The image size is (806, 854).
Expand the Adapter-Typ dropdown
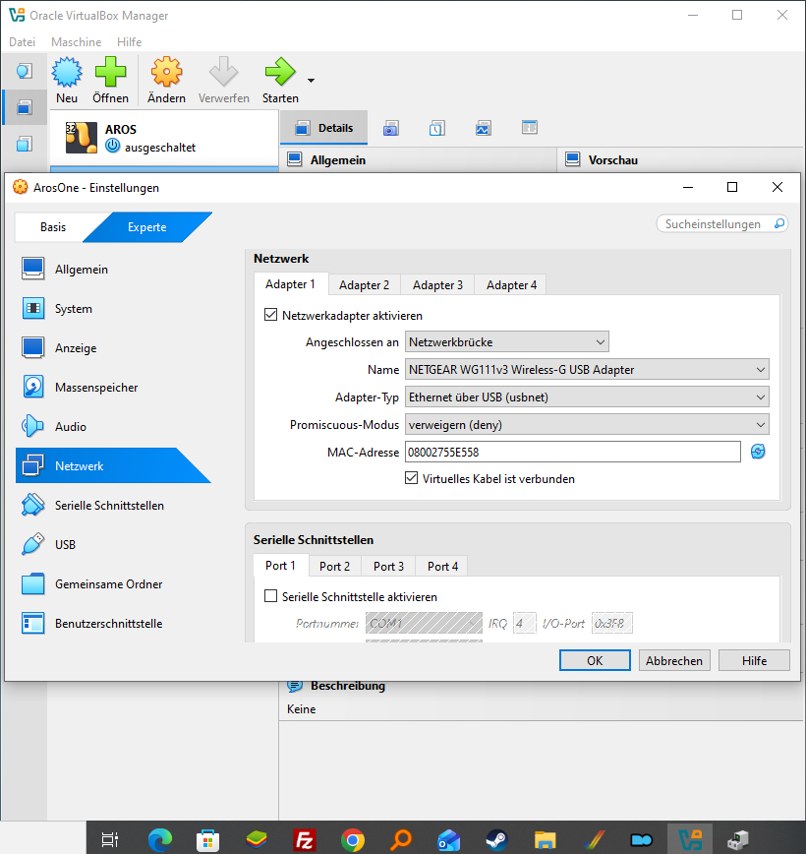[587, 397]
